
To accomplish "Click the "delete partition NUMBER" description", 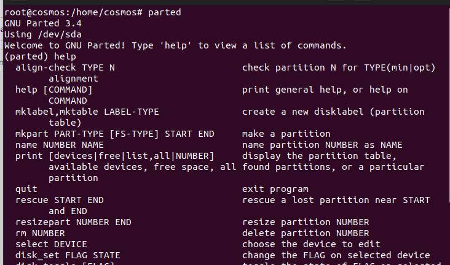I will (x=306, y=233).
